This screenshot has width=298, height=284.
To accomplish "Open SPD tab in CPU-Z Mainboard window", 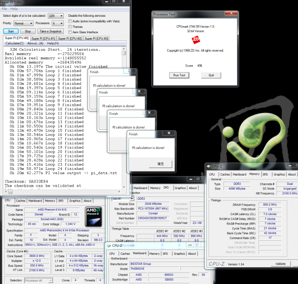I will click(x=165, y=254).
